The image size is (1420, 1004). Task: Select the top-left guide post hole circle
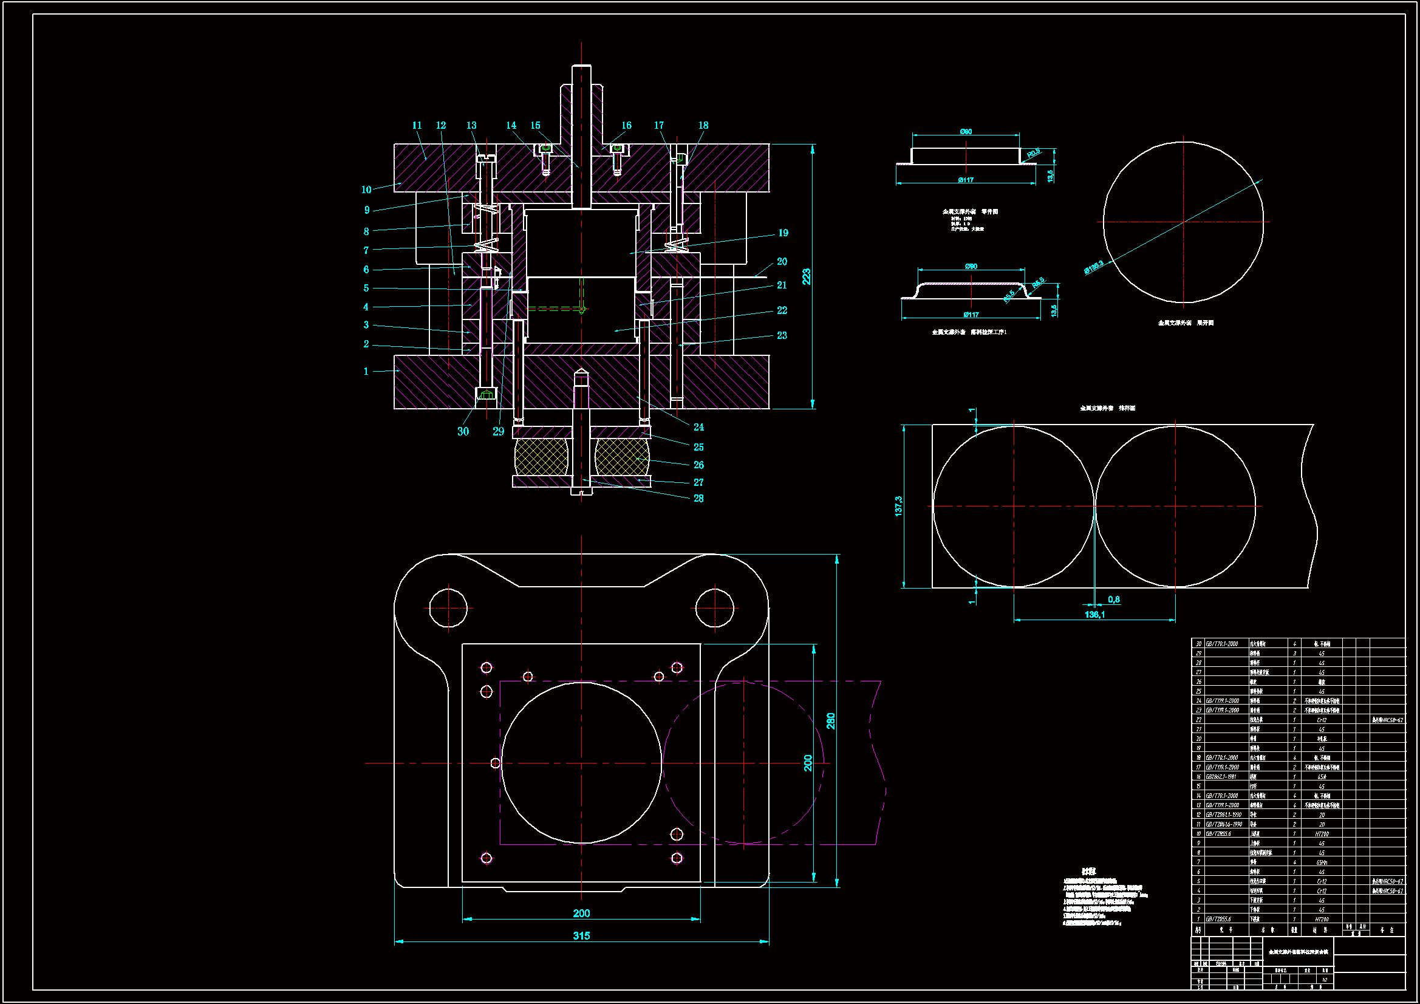click(448, 608)
